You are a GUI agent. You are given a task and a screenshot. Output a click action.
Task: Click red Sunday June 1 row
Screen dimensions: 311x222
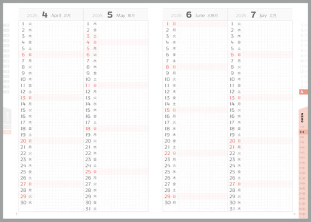195,24
